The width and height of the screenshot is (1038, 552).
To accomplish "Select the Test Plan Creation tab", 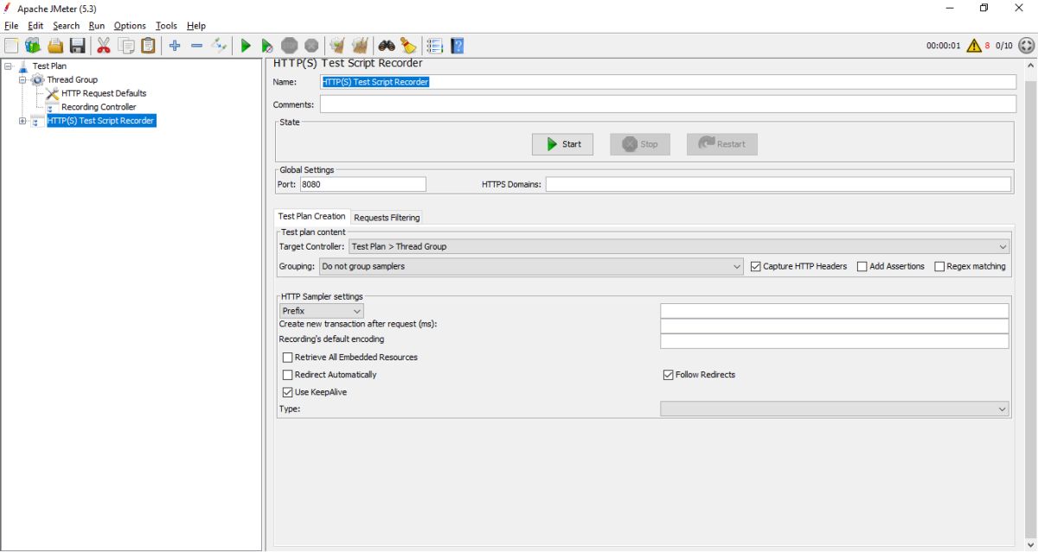I will 311,216.
